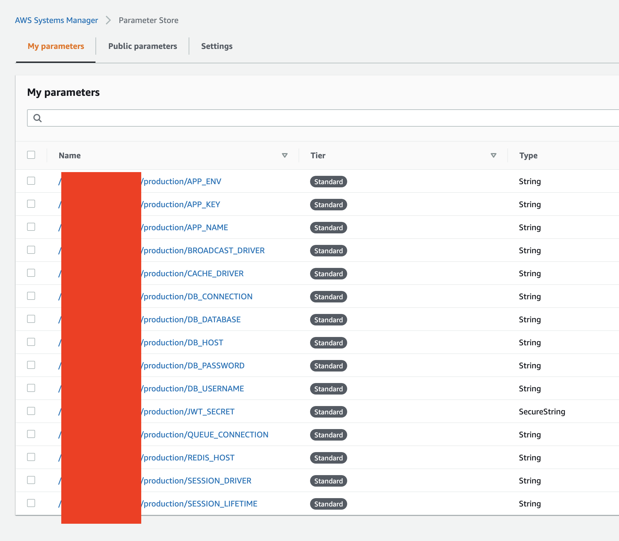Select the APP_NAME parameter checkbox
Viewport: 619px width, 541px height.
[31, 227]
